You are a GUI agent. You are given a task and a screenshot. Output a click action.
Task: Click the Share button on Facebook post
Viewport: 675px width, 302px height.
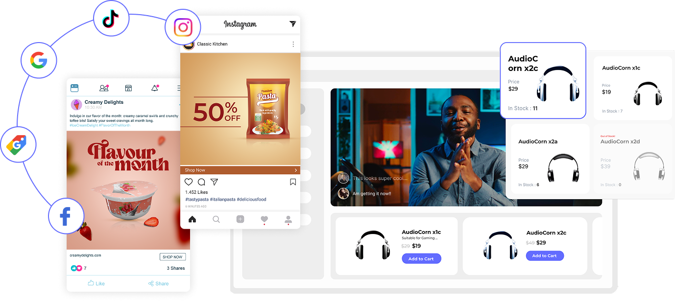click(158, 283)
